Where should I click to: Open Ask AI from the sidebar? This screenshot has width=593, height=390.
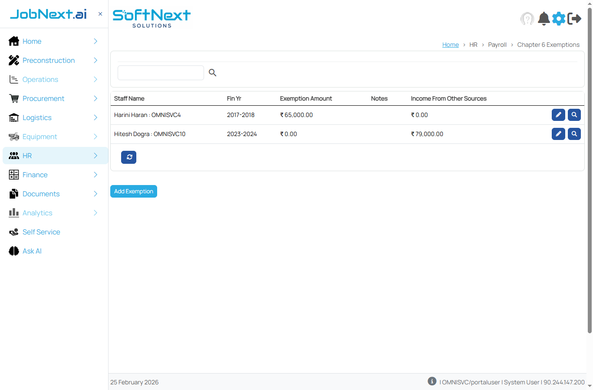pyautogui.click(x=32, y=251)
